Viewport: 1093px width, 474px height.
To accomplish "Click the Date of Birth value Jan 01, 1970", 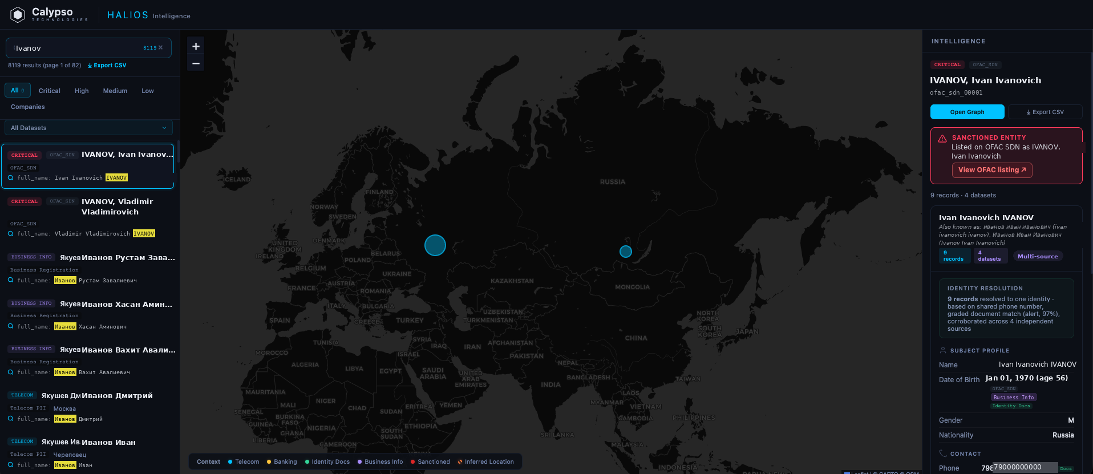I will point(1026,378).
